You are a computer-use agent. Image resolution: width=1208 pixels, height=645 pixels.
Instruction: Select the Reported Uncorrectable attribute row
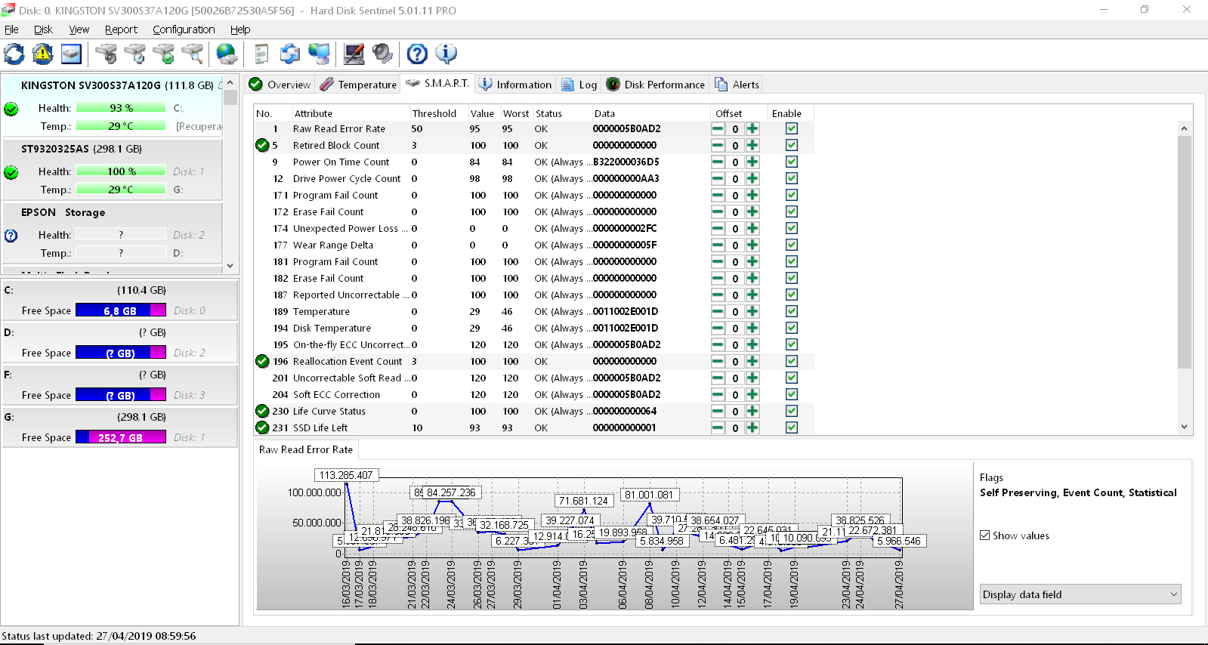point(533,295)
